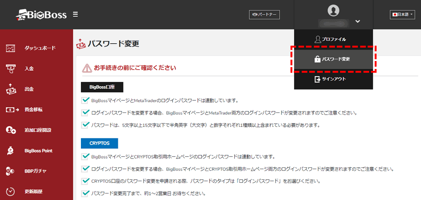Click the 入金 deposit icon
421x200 pixels.
click(x=11, y=69)
